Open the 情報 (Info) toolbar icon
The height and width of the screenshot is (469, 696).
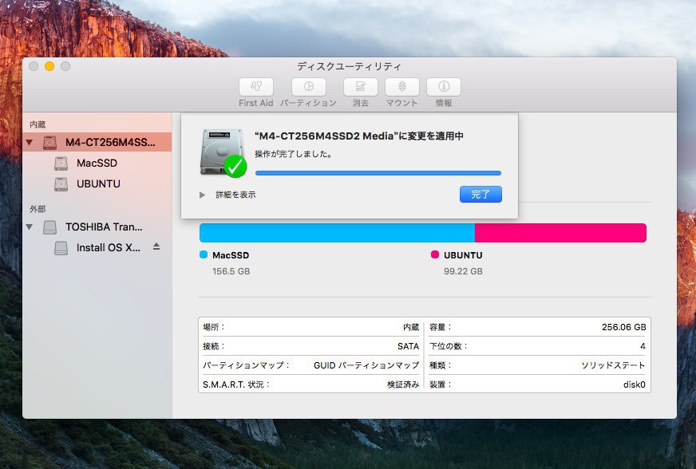click(x=444, y=87)
